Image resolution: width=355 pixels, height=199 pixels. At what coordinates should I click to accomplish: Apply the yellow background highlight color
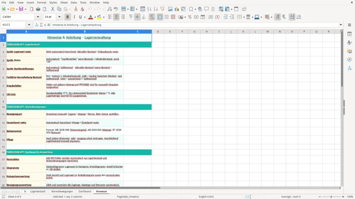click(99, 17)
